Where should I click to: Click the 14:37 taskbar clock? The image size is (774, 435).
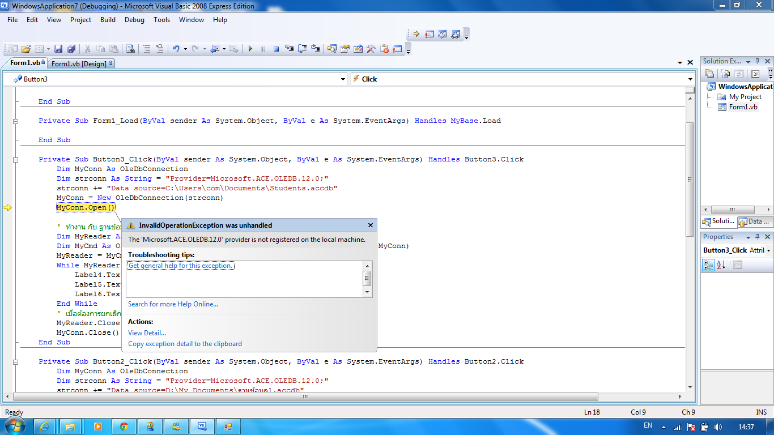click(x=746, y=427)
